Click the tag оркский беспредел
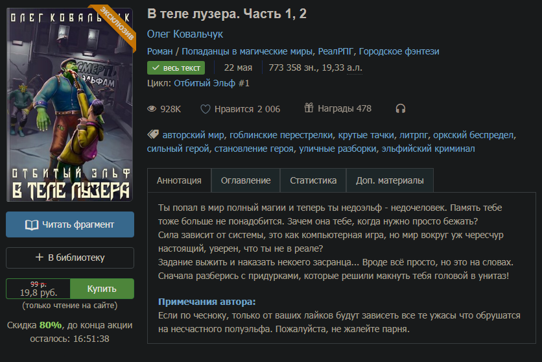This screenshot has height=362, width=542. [x=473, y=135]
